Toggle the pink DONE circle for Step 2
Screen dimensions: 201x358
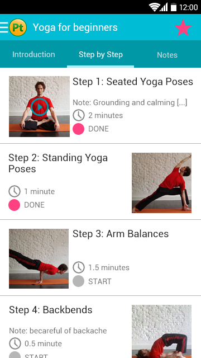point(14,205)
